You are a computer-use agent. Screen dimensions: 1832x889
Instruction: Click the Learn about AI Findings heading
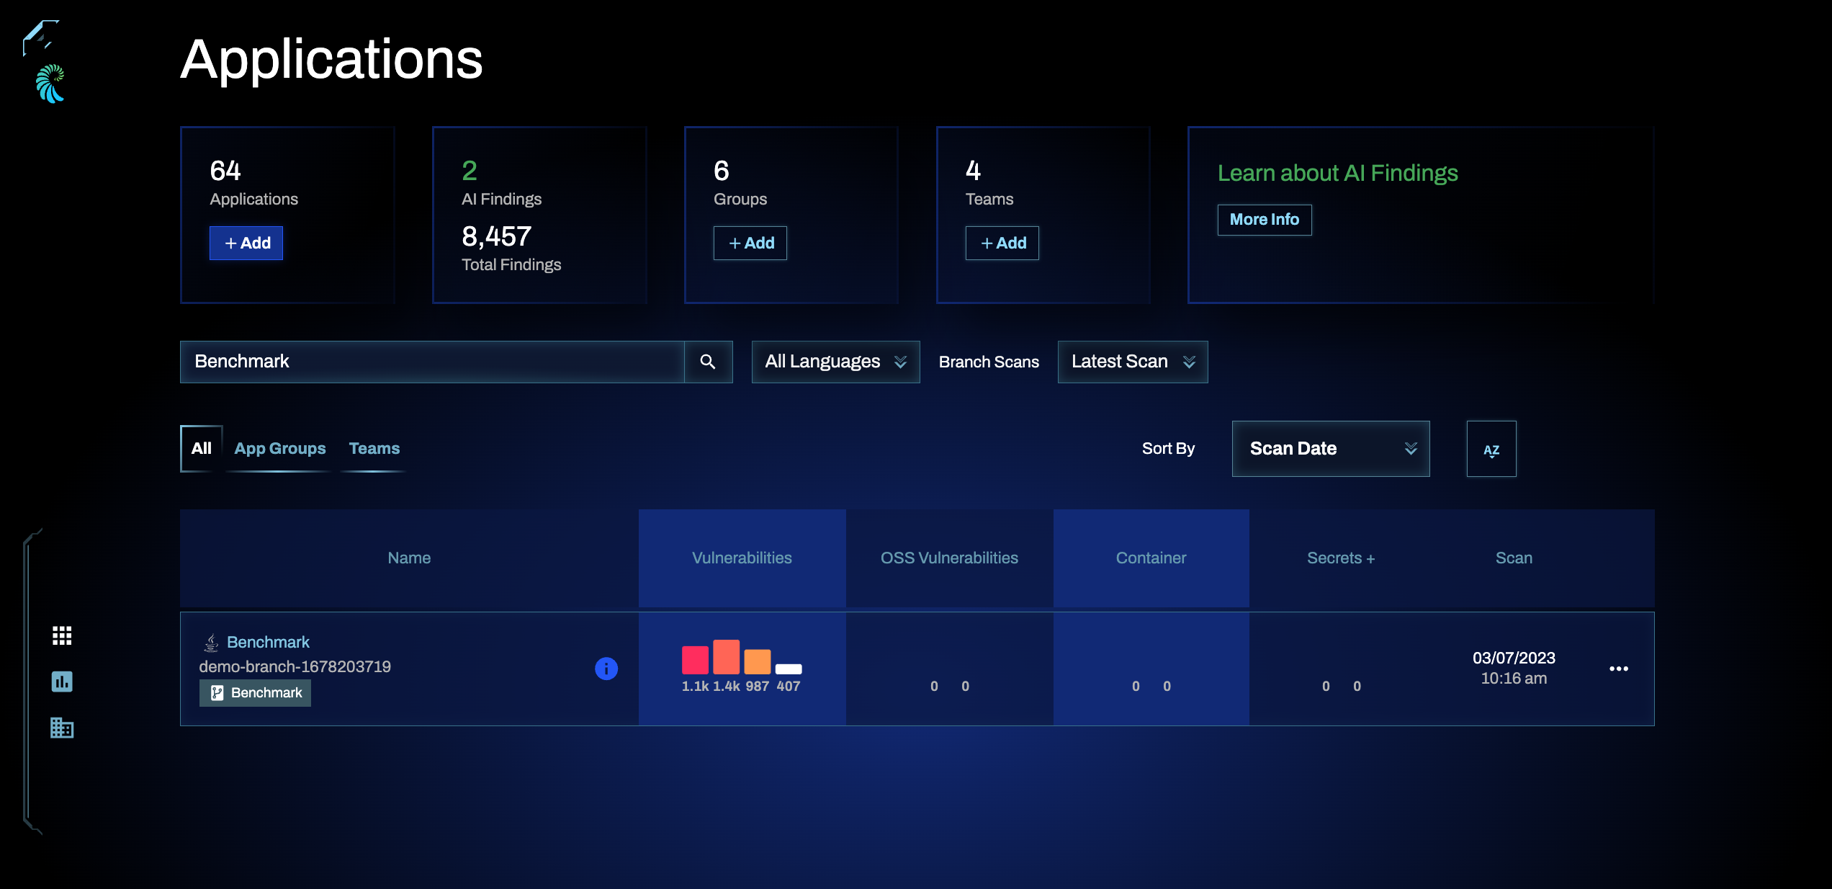[1338, 173]
